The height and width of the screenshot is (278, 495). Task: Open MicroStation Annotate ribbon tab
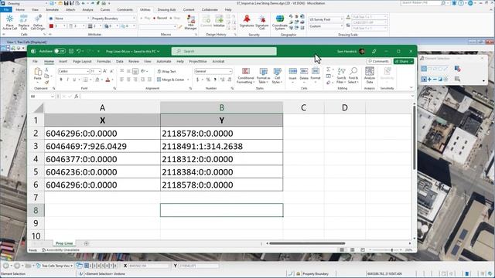click(x=52, y=10)
